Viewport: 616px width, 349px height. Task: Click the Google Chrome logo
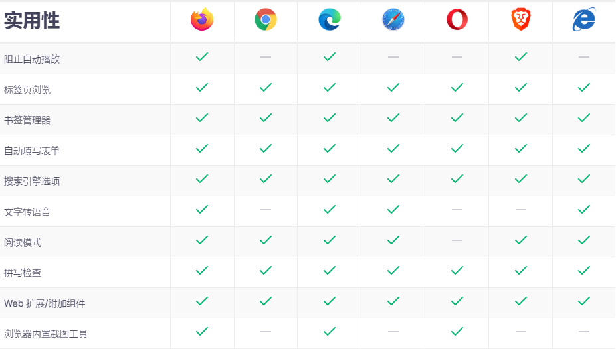click(x=266, y=19)
